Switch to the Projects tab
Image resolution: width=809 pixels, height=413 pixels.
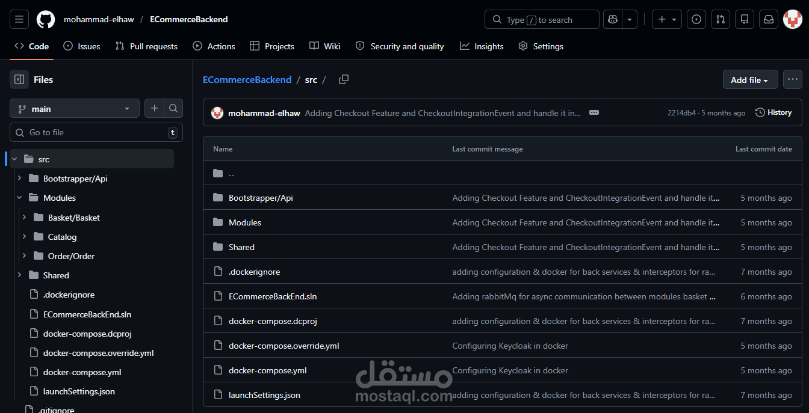(272, 46)
